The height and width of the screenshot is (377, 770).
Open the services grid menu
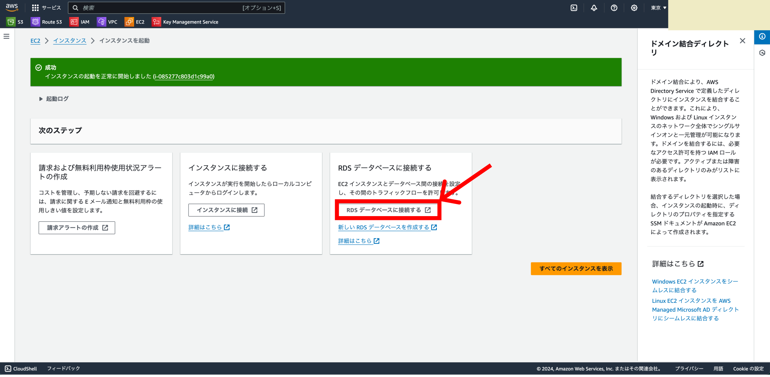click(35, 8)
